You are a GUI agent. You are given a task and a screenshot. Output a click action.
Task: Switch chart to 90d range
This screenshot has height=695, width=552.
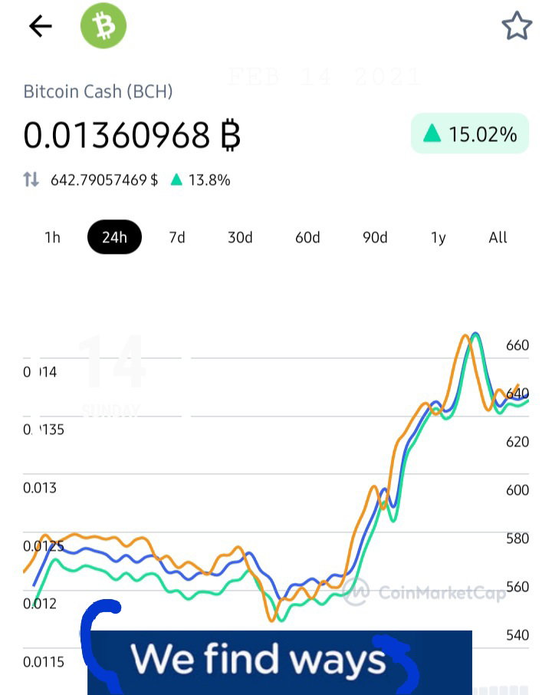tap(375, 238)
